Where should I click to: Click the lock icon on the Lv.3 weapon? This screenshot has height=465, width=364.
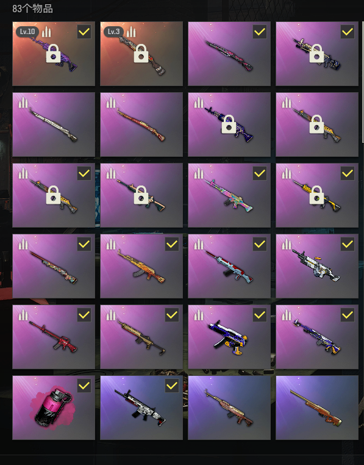point(141,53)
